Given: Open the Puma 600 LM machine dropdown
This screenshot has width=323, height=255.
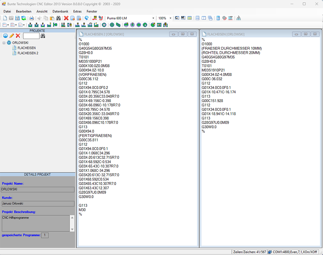Looking at the screenshot, I should [x=153, y=18].
